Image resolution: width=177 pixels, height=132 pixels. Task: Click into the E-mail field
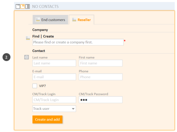54,77
